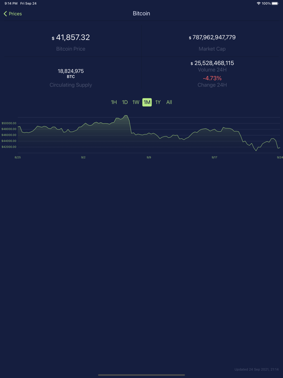Image resolution: width=283 pixels, height=378 pixels.
Task: Switch to the 1D price chart
Action: (x=125, y=102)
